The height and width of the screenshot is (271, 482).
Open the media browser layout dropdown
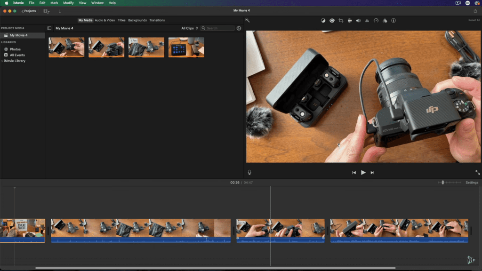47,11
